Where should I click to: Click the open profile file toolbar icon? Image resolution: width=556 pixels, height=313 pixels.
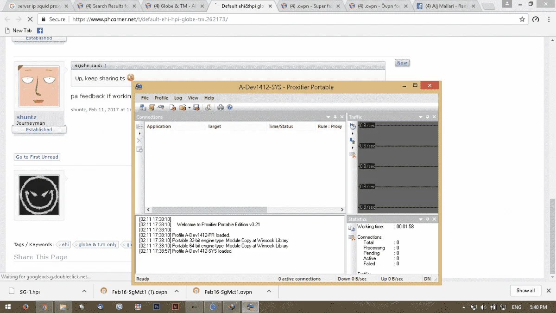(173, 108)
